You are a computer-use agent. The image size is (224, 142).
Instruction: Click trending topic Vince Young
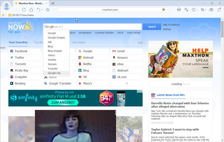point(133,33)
